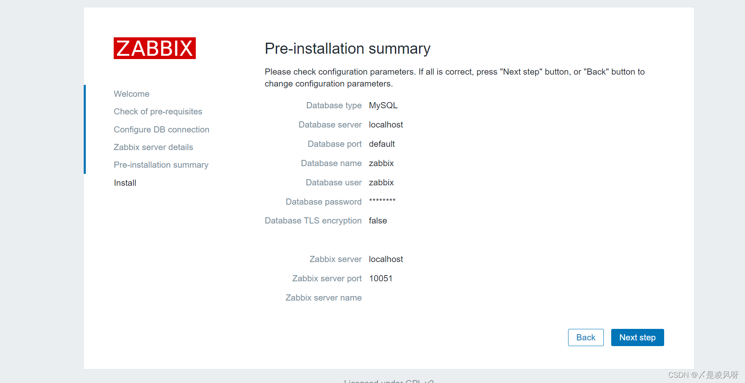
Task: Click the Zabbix server name label
Action: (x=323, y=298)
